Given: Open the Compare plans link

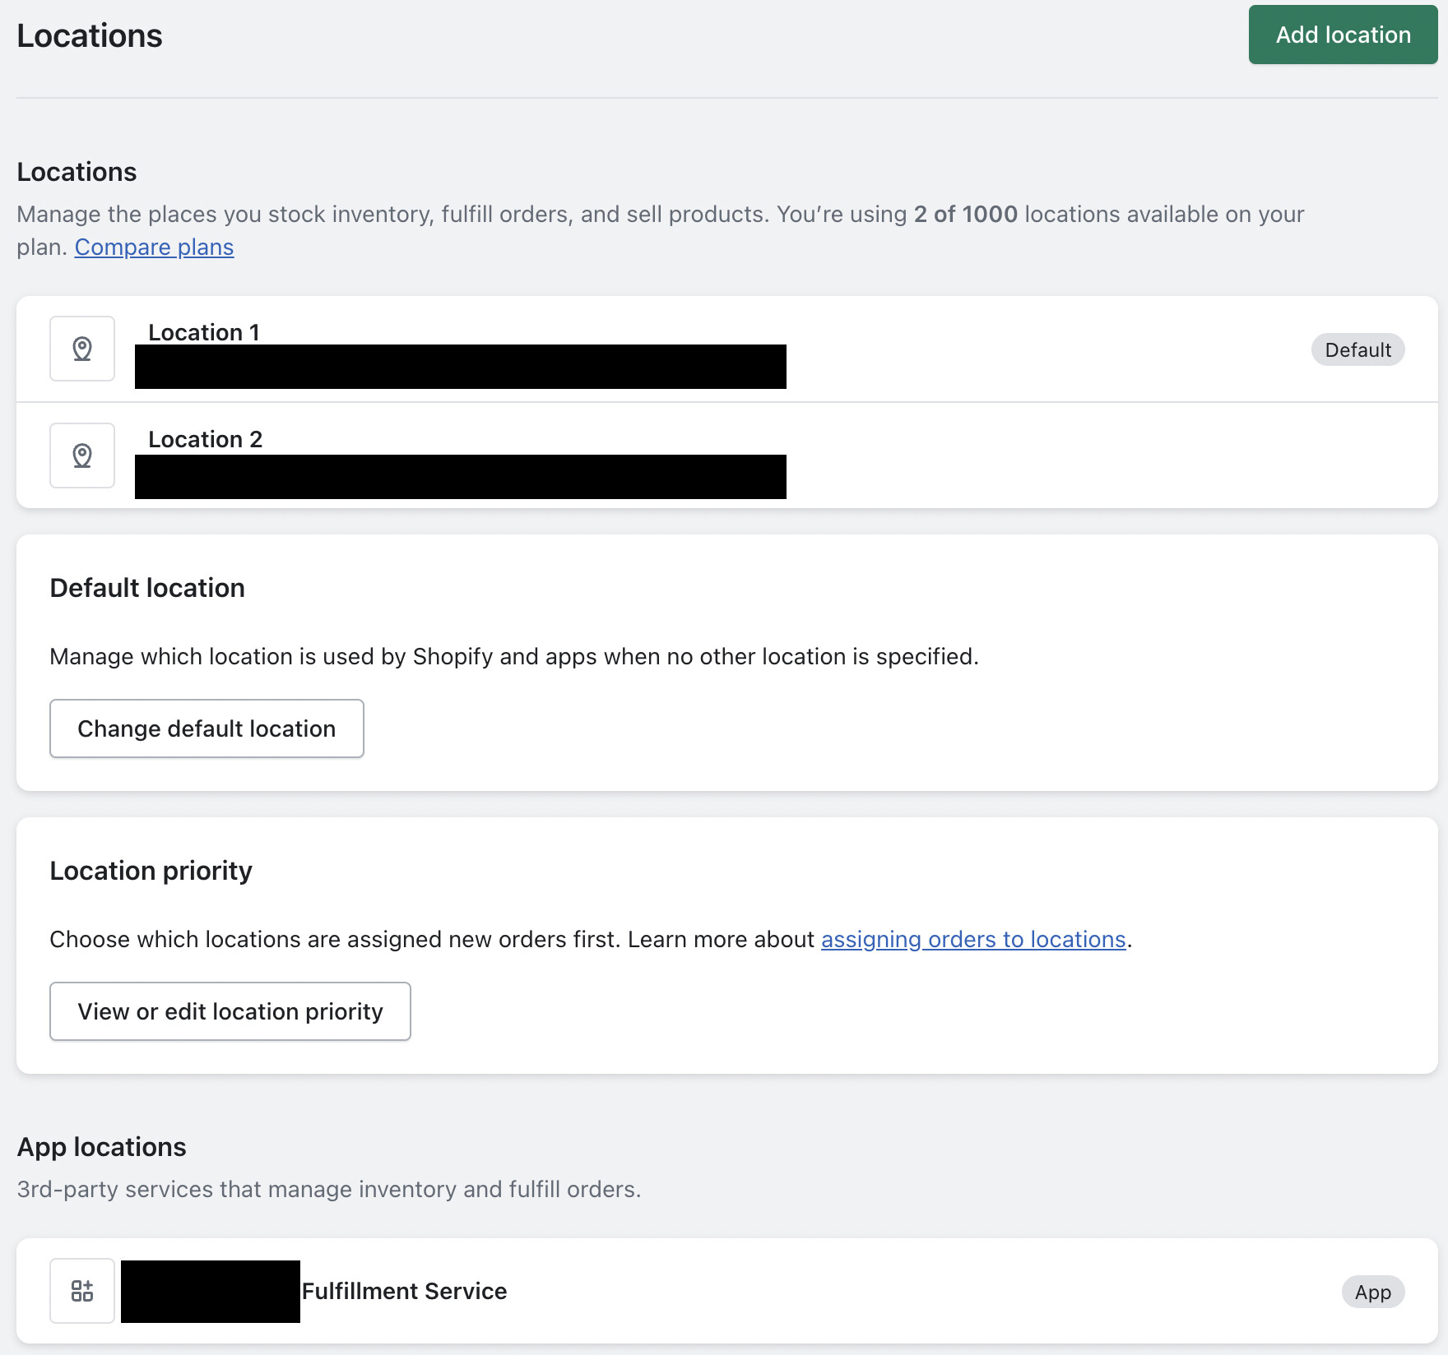Looking at the screenshot, I should point(154,247).
